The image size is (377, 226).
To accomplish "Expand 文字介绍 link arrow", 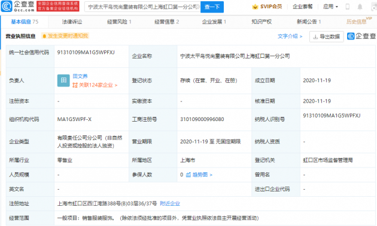I will [301, 36].
